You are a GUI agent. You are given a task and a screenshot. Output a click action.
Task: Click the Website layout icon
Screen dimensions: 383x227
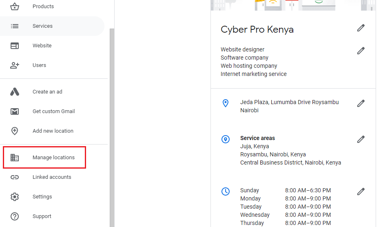click(15, 46)
